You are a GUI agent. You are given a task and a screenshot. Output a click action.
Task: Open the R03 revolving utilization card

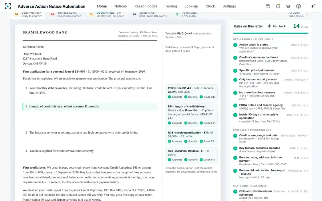pos(192,137)
